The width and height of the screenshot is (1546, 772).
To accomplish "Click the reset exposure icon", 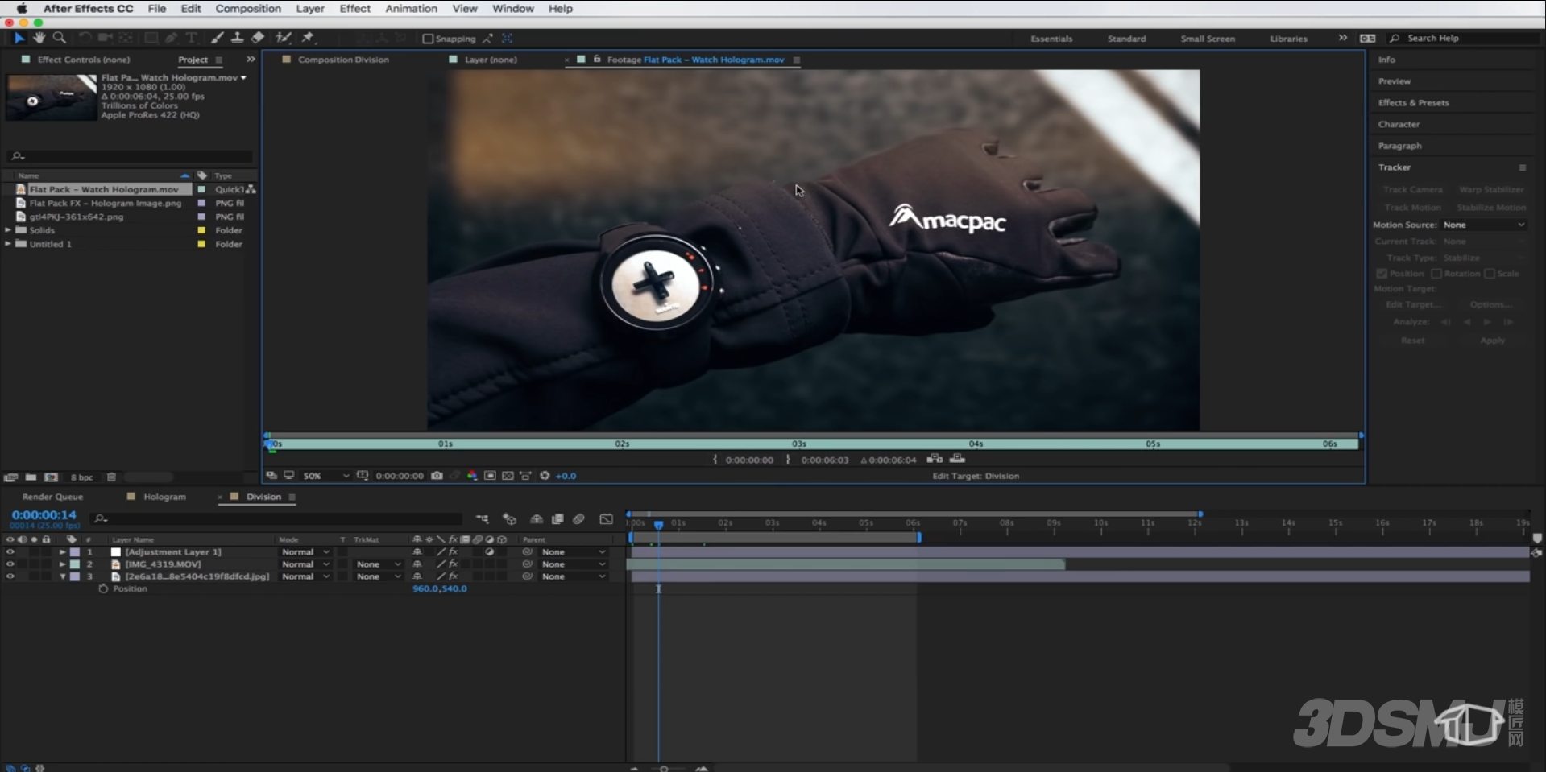I will 545,476.
